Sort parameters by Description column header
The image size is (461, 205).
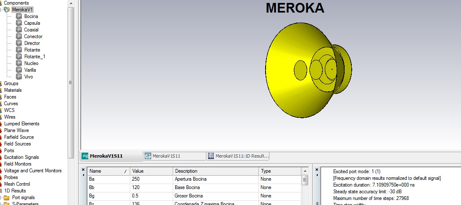click(216, 171)
